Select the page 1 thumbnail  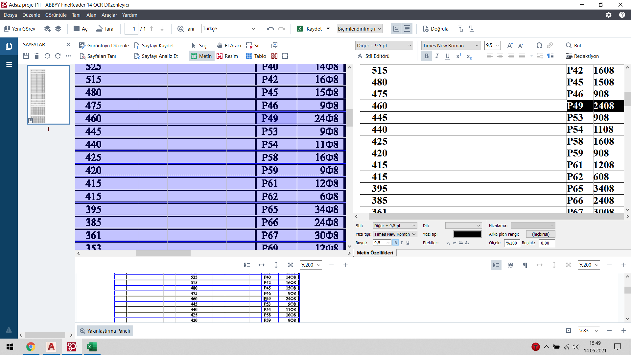click(48, 95)
